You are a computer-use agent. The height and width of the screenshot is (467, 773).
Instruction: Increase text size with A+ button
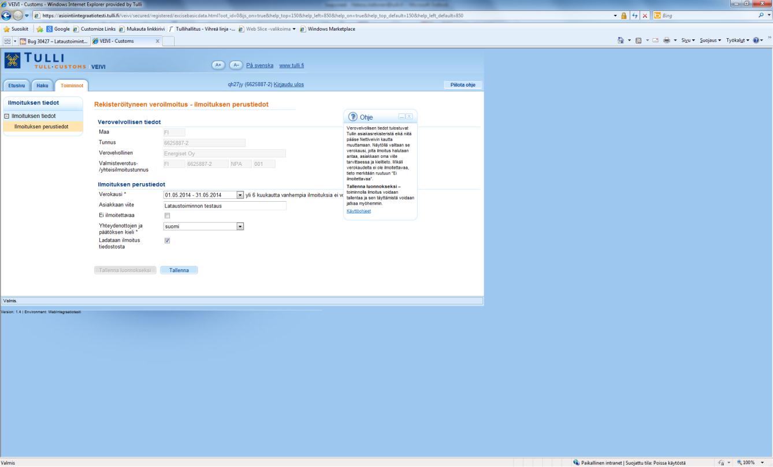tap(217, 65)
